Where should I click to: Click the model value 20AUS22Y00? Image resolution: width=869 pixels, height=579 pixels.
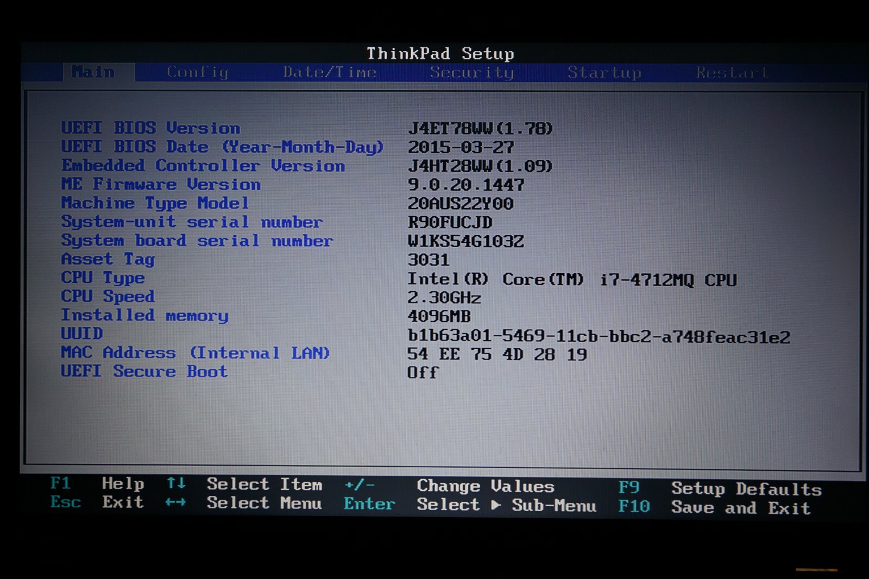click(x=461, y=204)
